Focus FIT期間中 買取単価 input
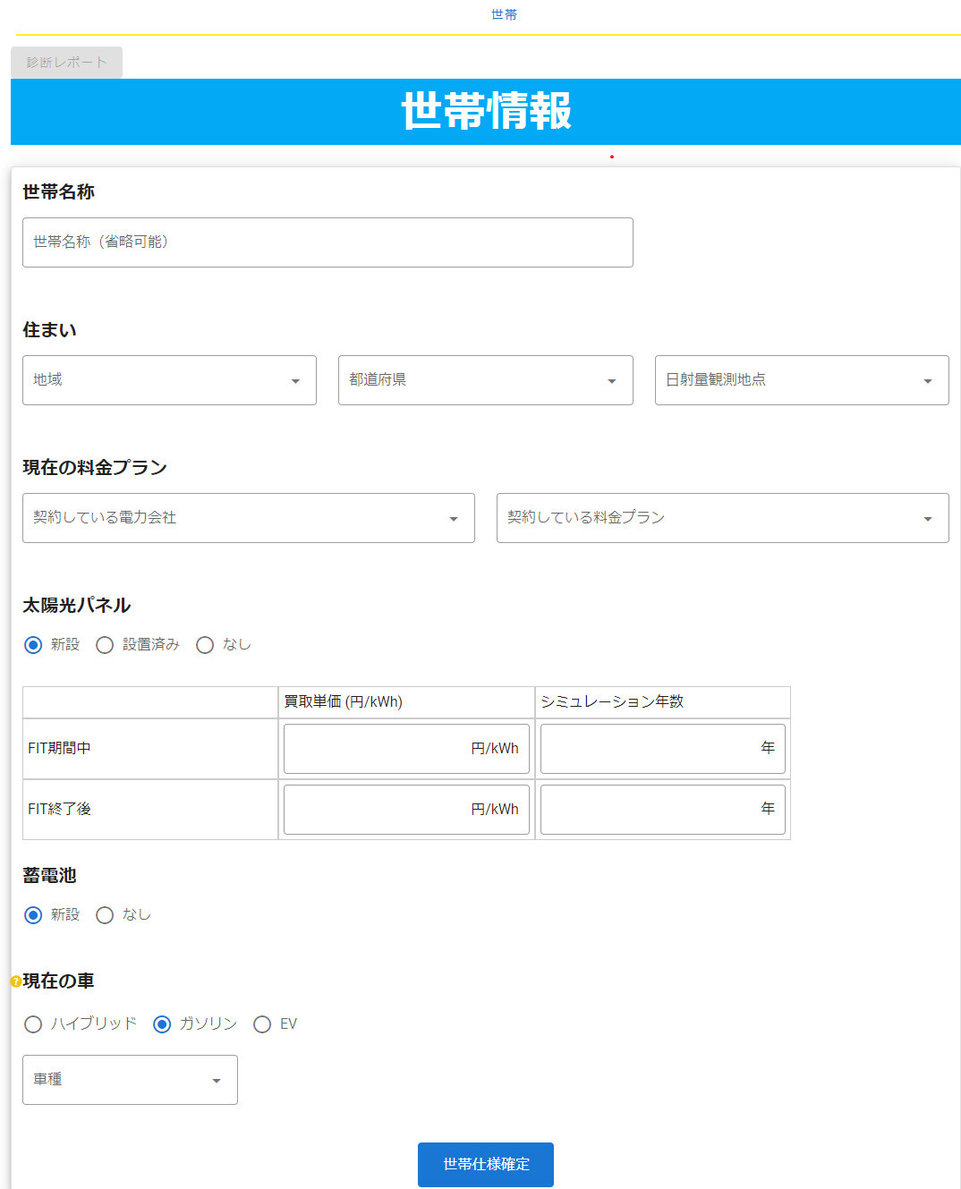Viewport: 961px width, 1189px height. 406,749
